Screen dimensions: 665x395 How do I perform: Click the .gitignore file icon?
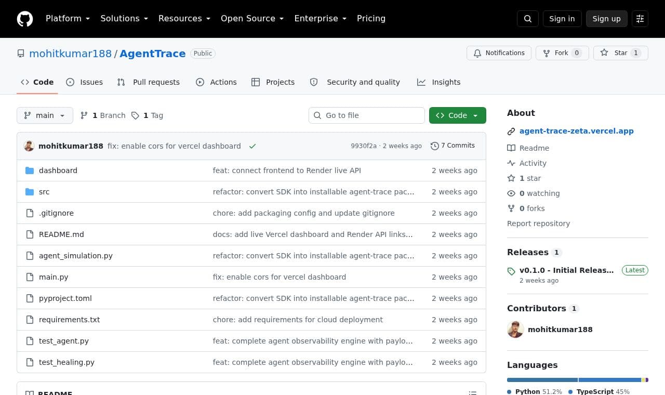click(30, 213)
